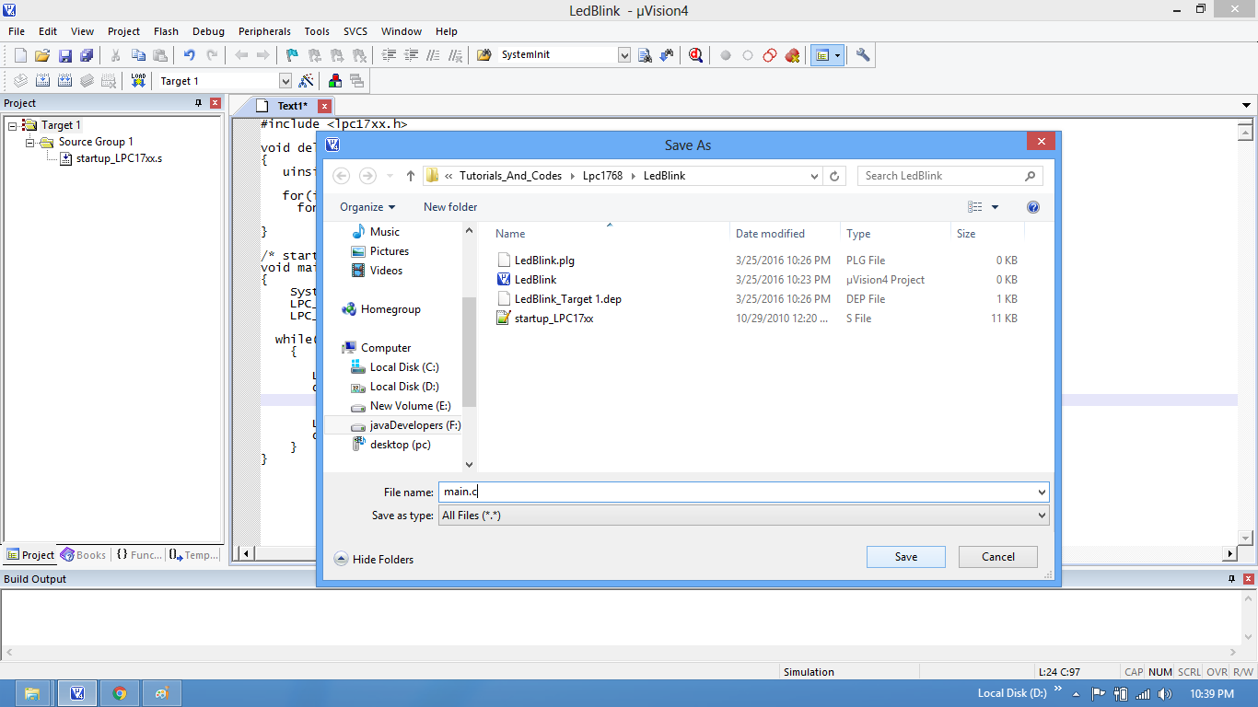Open the Window layout dropdown arrow
The height and width of the screenshot is (707, 1258).
(837, 55)
